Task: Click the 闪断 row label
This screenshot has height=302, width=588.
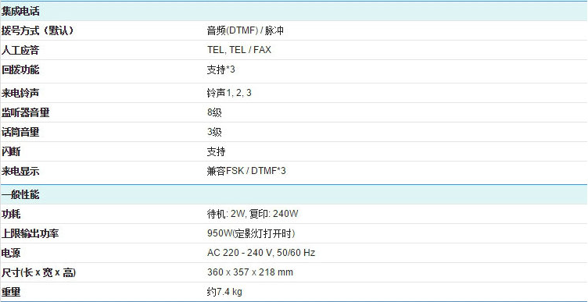Action: tap(11, 151)
